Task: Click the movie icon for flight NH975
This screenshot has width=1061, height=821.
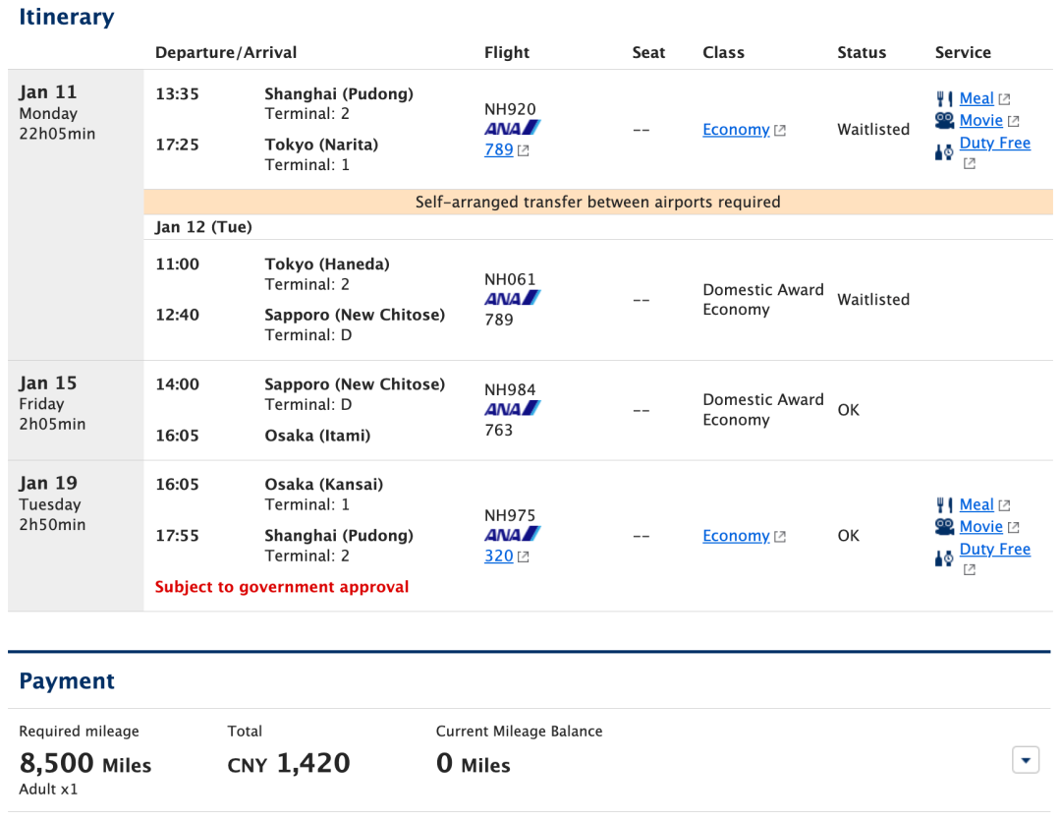Action: point(945,526)
